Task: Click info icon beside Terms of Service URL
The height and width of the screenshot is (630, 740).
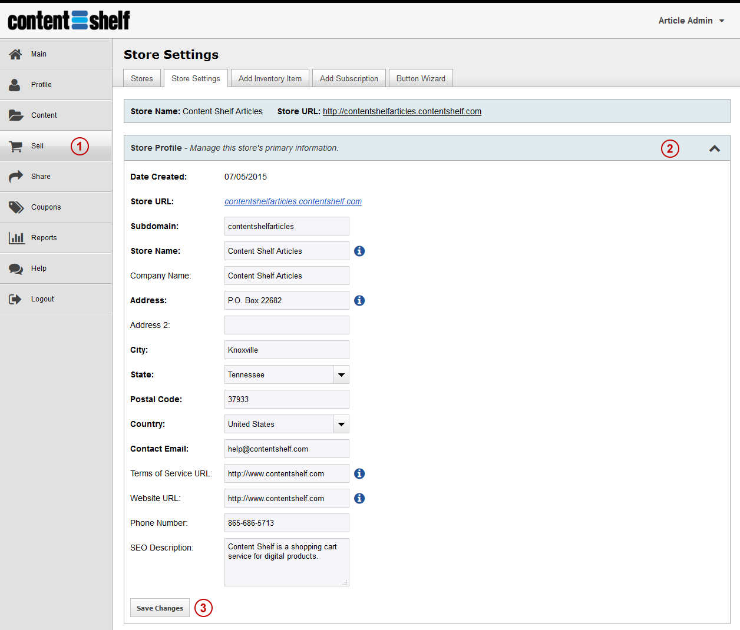Action: pos(359,473)
